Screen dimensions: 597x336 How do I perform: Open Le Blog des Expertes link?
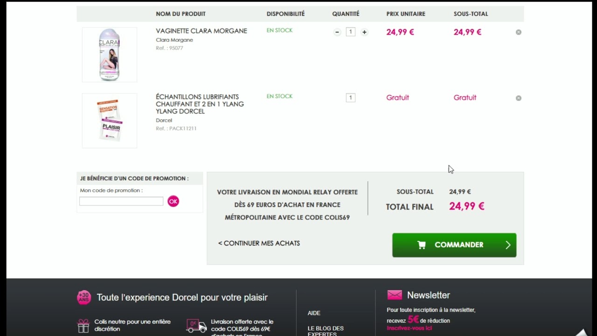[x=325, y=330]
